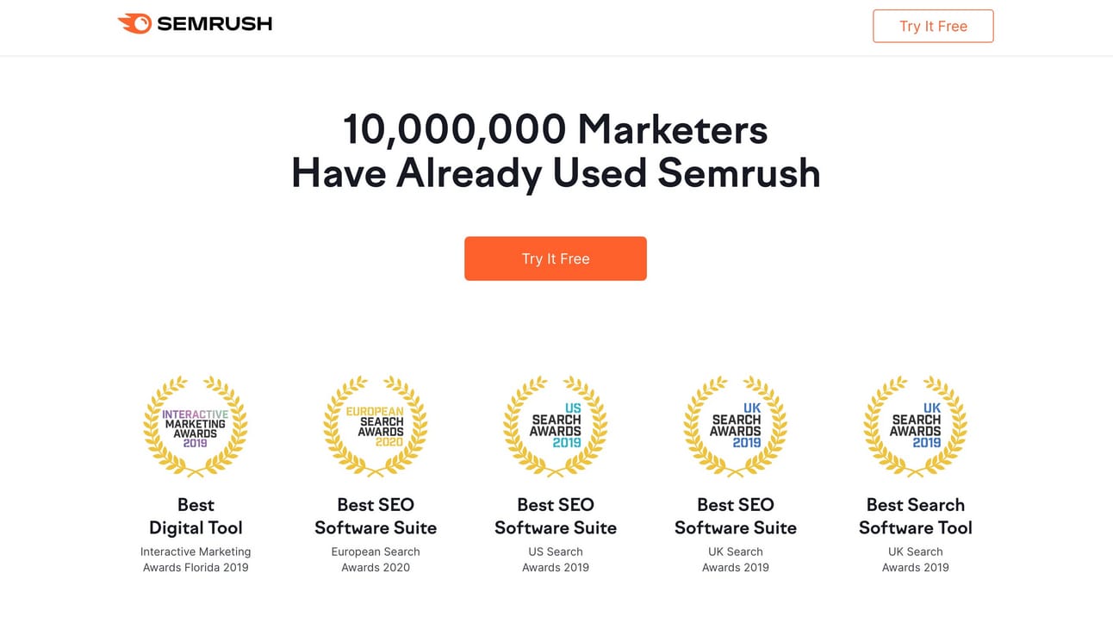Click the Best Digital Tool title

pos(196,516)
